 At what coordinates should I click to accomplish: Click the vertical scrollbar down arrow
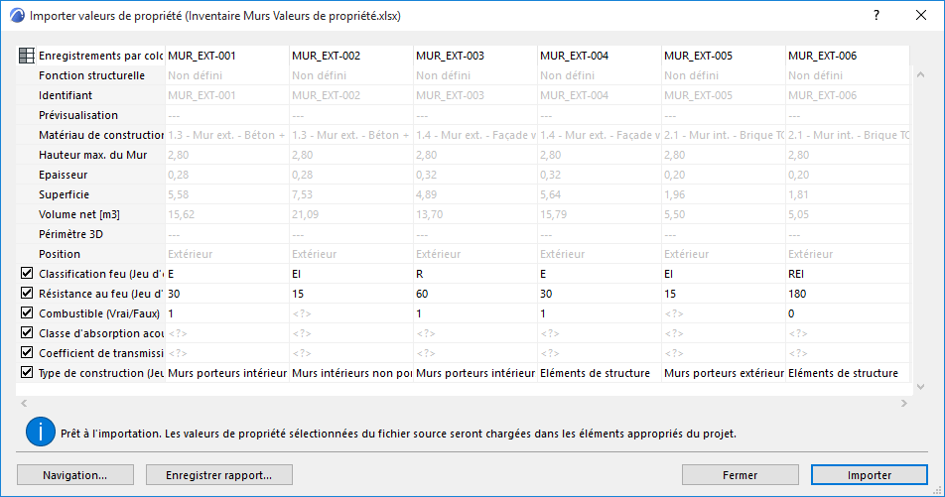click(920, 387)
